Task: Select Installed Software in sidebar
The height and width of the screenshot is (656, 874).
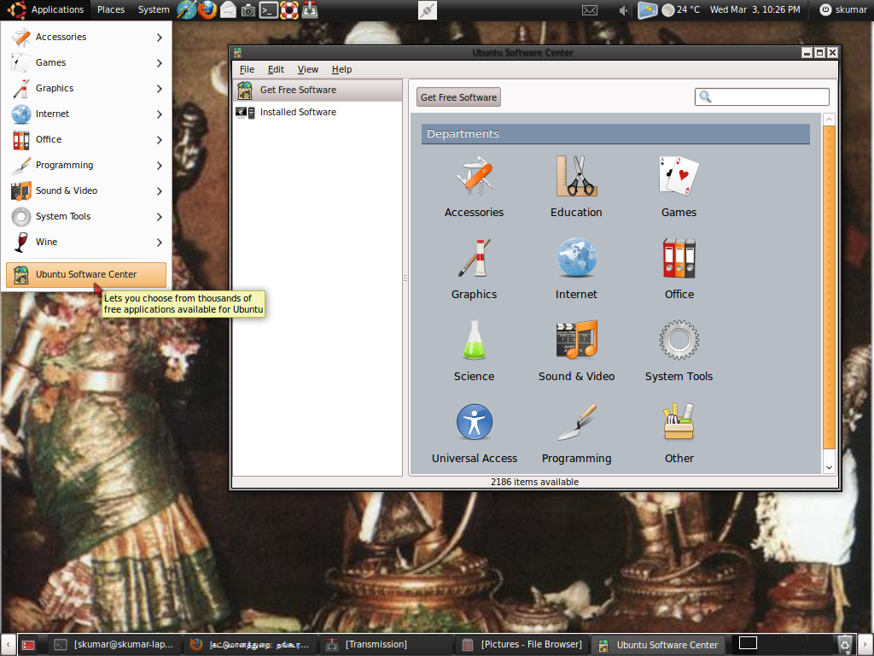Action: pos(318,112)
